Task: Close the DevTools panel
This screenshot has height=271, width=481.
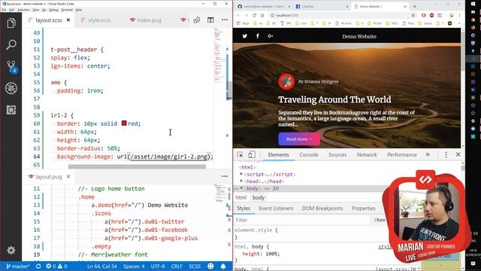Action: point(458,154)
